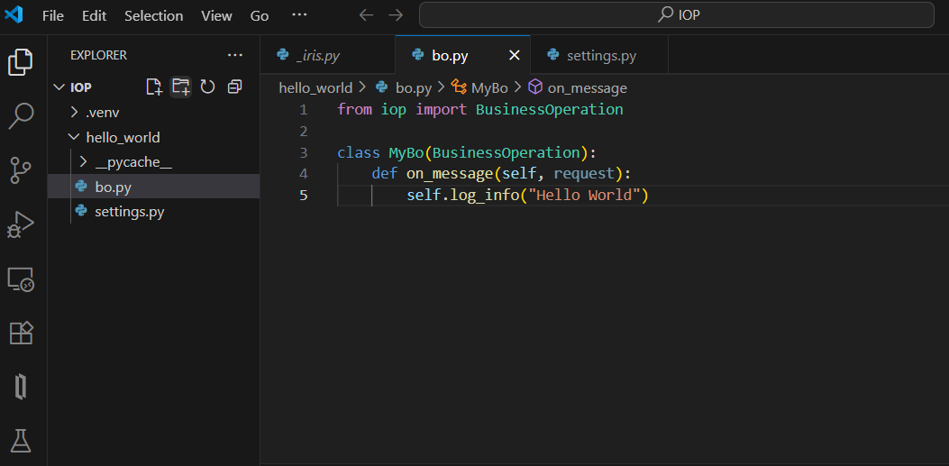949x466 pixels.
Task: Collapse the hello_world folder
Action: coord(123,138)
